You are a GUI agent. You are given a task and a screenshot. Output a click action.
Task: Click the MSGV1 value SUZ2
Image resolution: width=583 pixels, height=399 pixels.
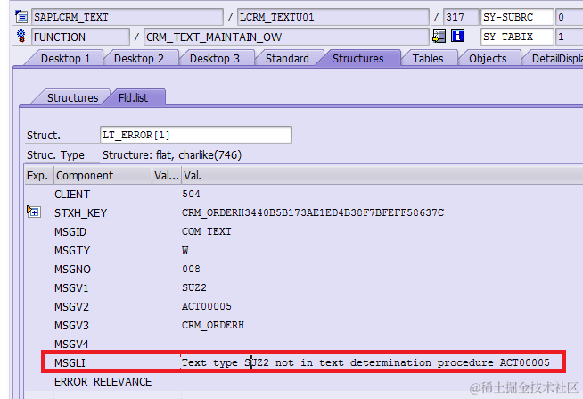tap(194, 287)
